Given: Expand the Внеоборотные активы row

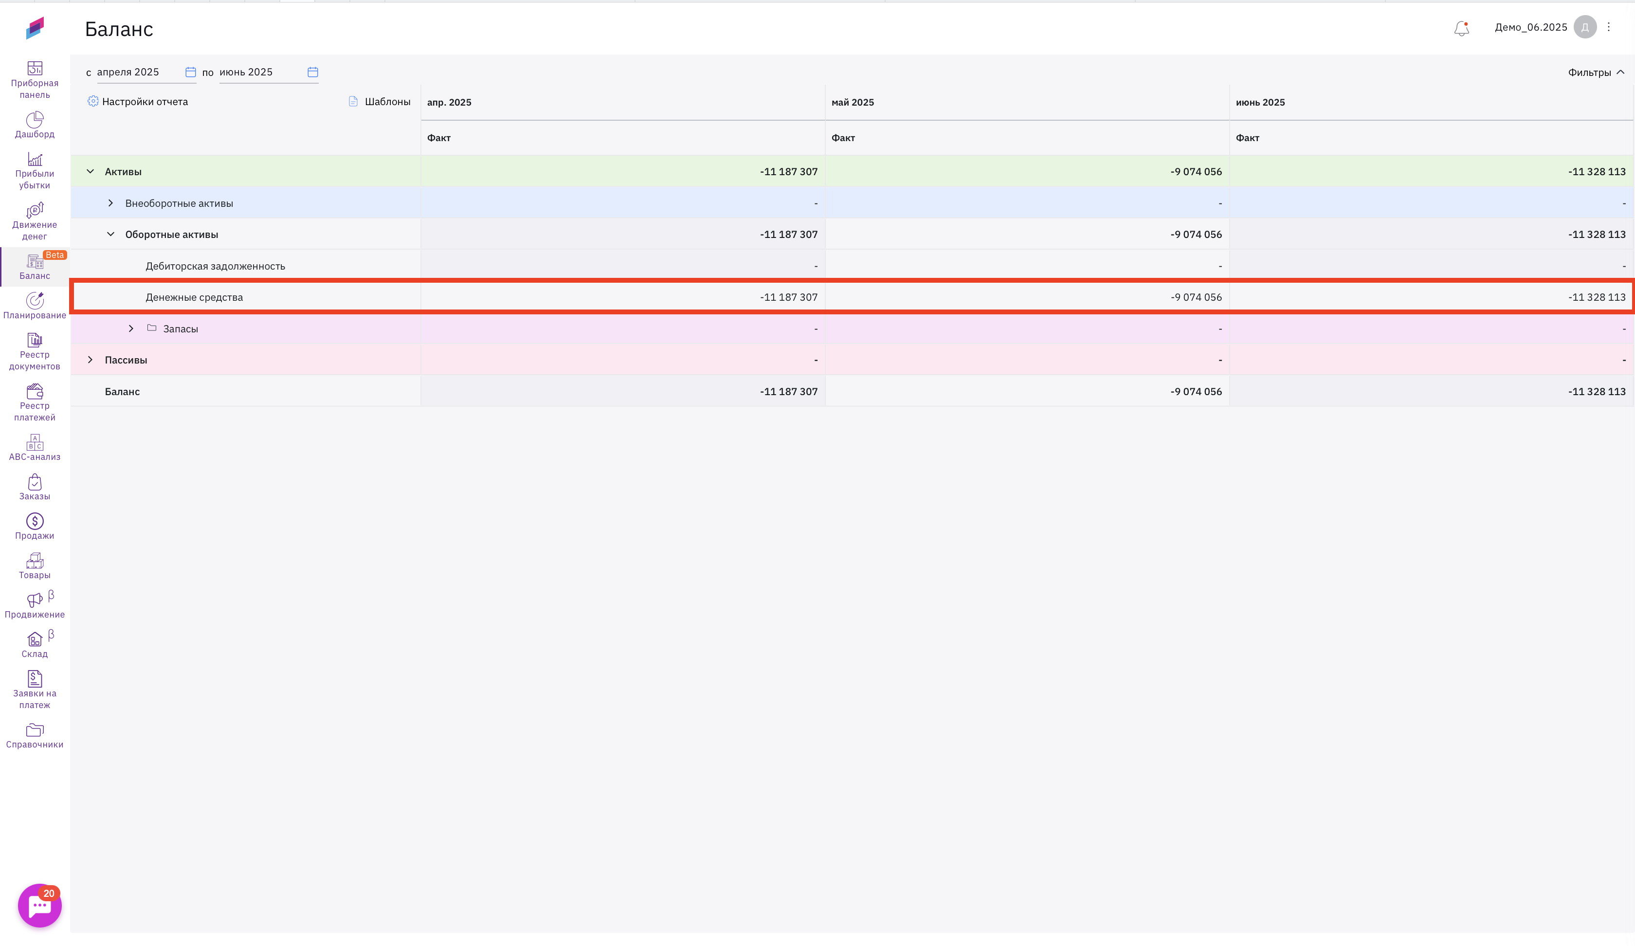Looking at the screenshot, I should tap(110, 203).
